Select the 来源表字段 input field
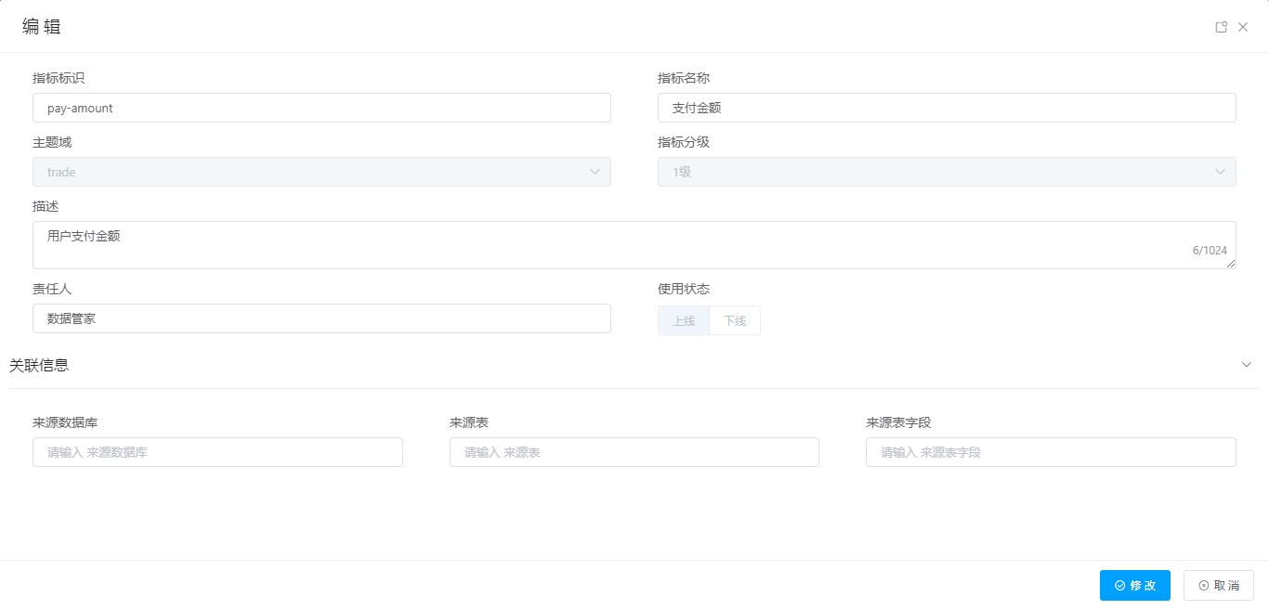The height and width of the screenshot is (610, 1269). click(x=1051, y=452)
